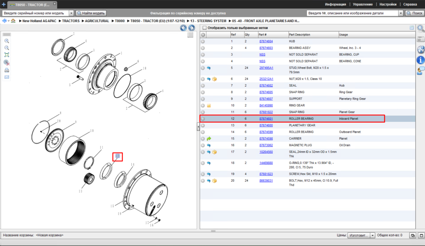Viewport: 425px width, 246px height.
Task: Zoom in on the parts diagram
Action: 7,41
